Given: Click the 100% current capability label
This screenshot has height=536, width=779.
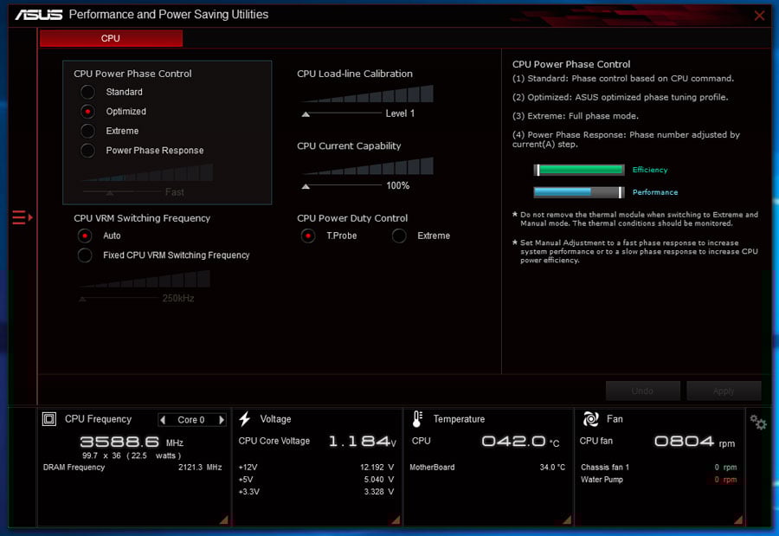Looking at the screenshot, I should click(x=398, y=186).
